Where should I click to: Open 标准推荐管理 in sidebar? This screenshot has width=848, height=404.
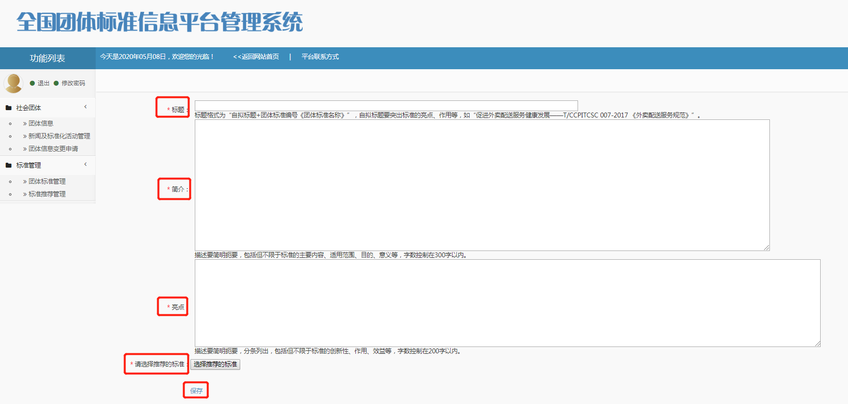[46, 194]
